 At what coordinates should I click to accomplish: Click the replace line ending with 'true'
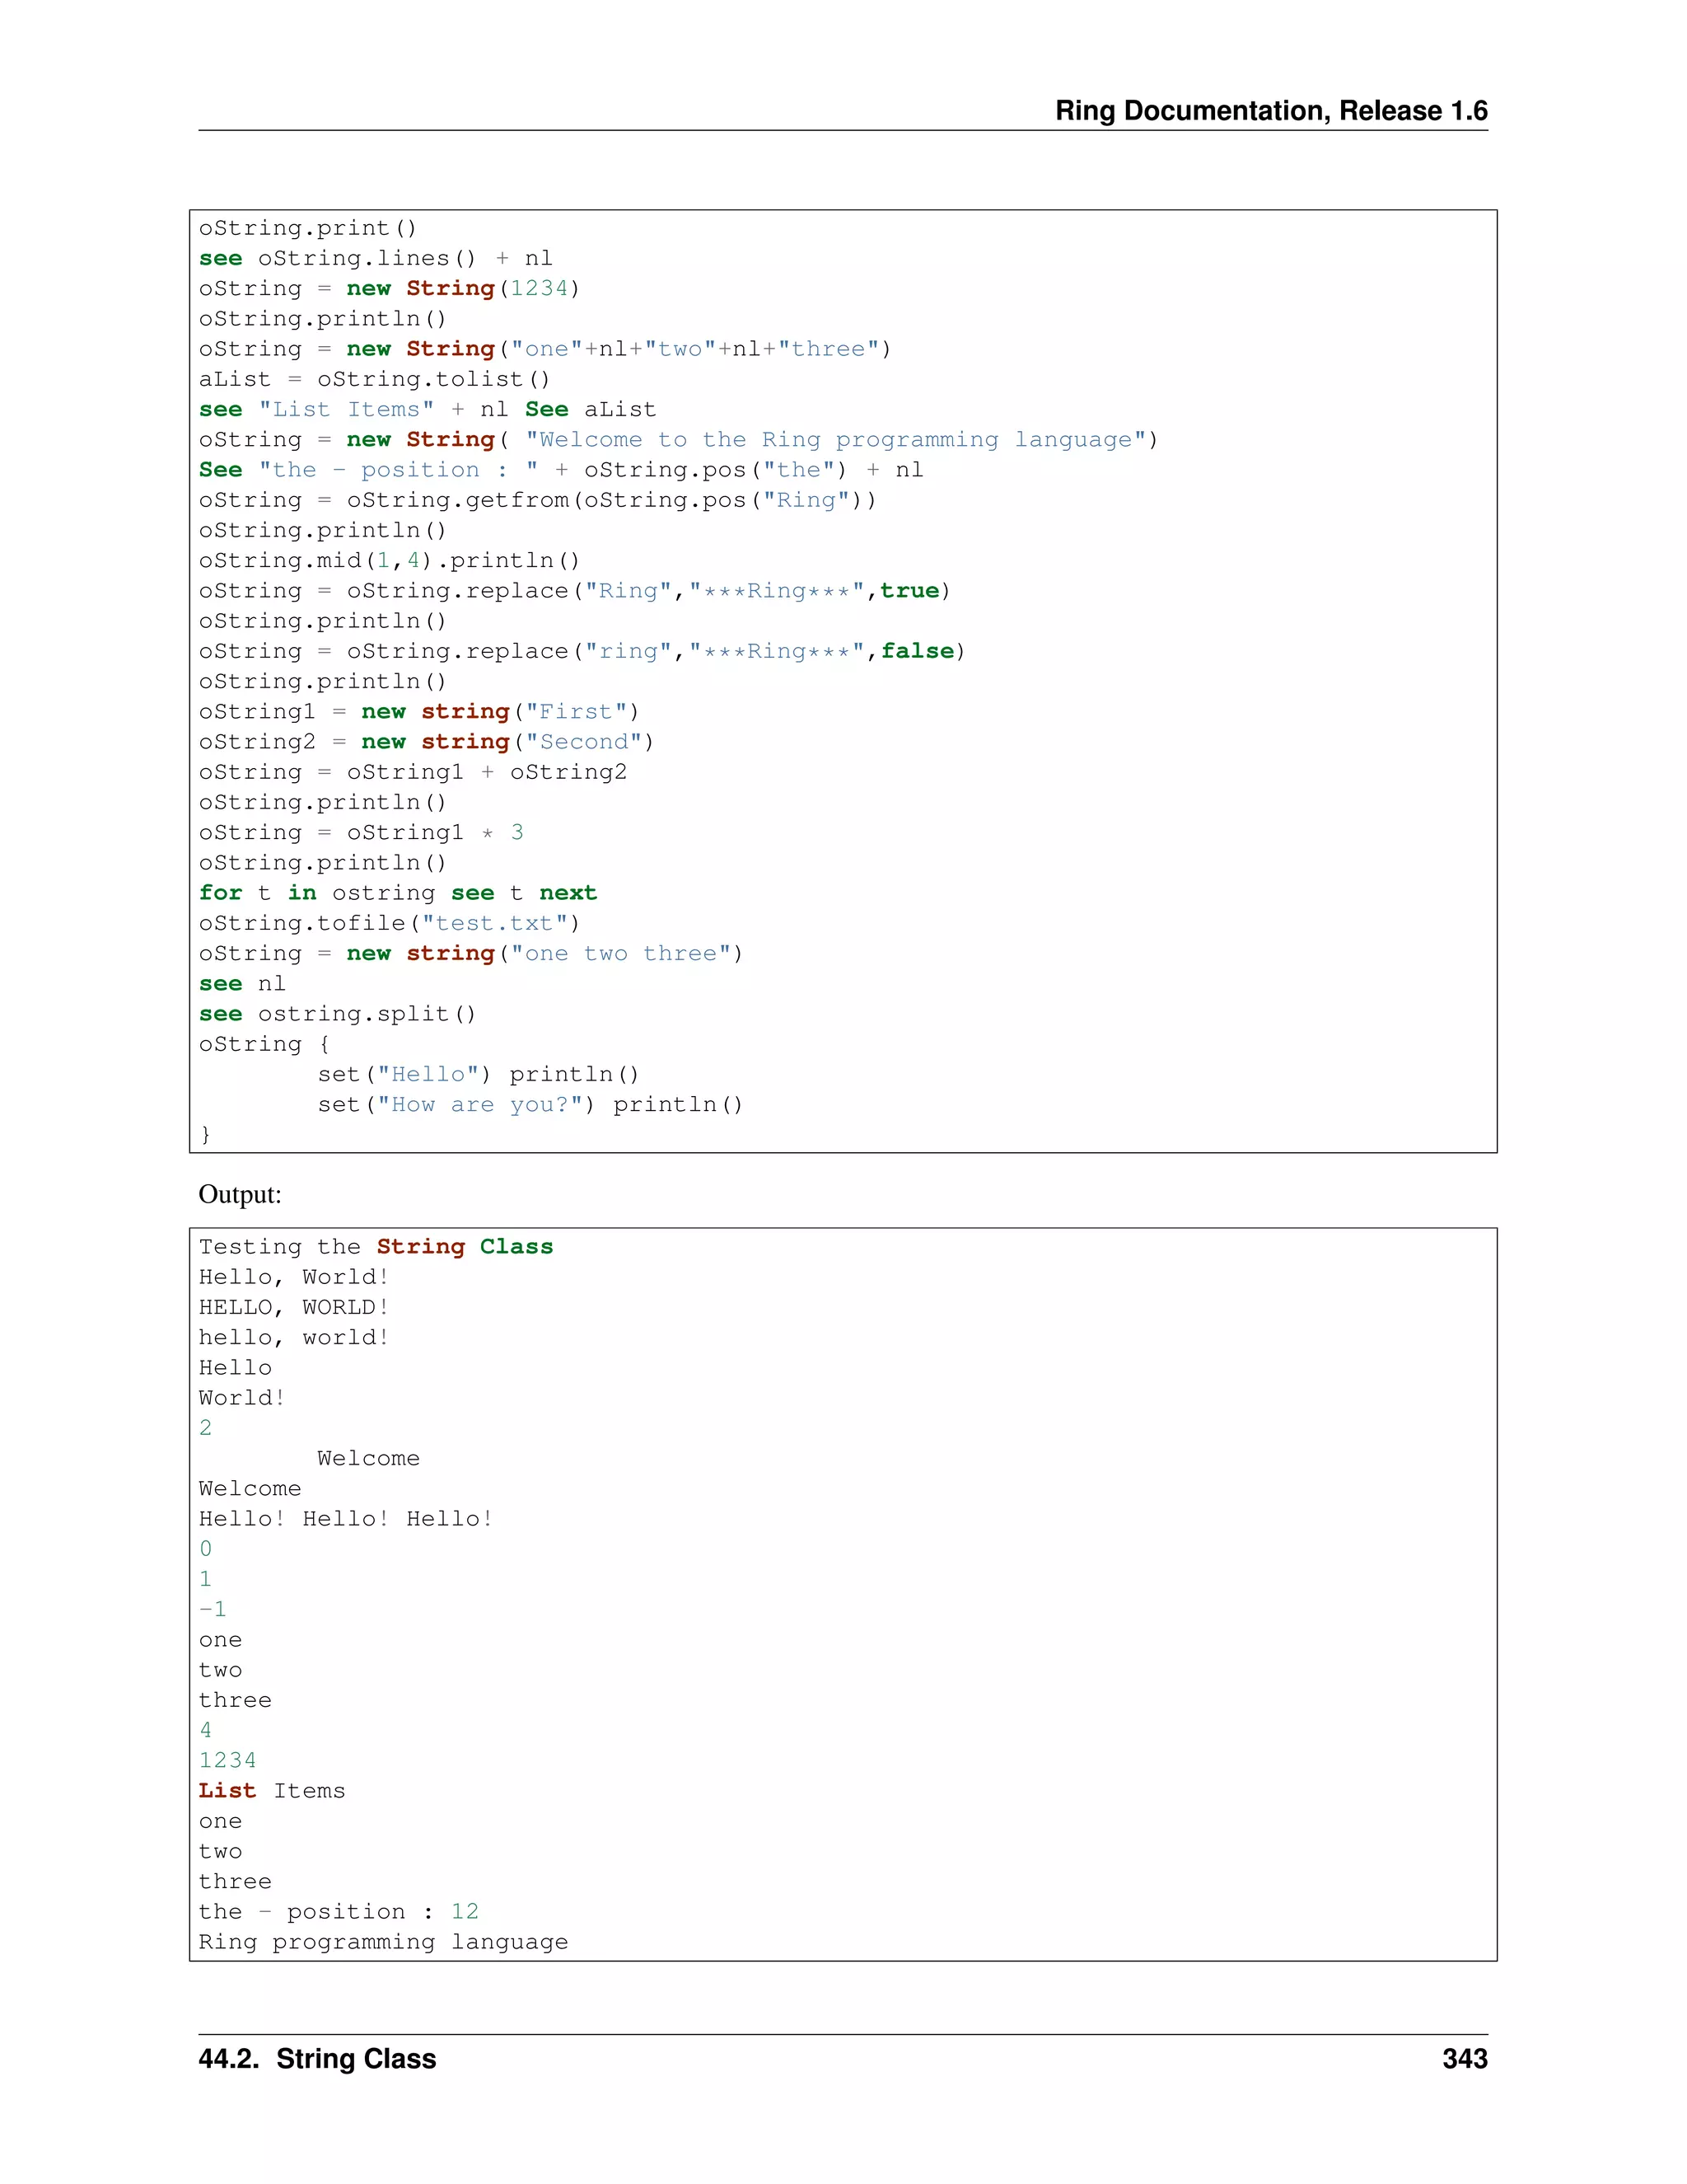(x=573, y=591)
